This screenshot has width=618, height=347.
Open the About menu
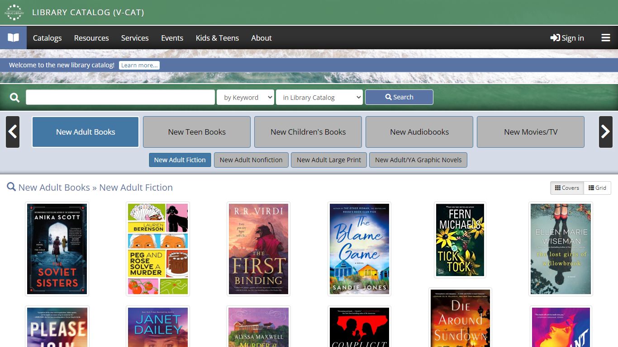(261, 38)
